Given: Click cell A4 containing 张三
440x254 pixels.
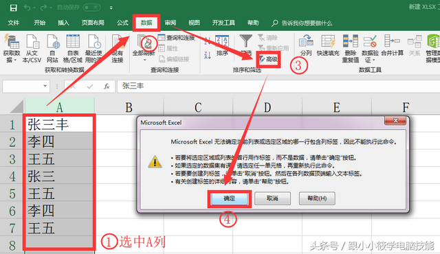Looking at the screenshot, I should click(60, 176).
